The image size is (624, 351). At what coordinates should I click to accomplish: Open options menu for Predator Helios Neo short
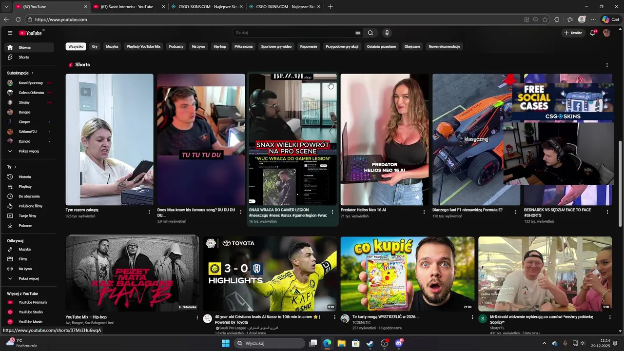click(x=424, y=212)
